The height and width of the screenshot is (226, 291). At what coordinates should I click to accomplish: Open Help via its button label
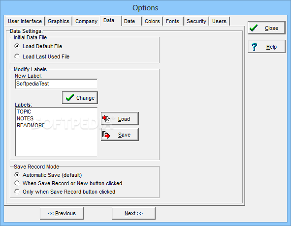(271, 47)
